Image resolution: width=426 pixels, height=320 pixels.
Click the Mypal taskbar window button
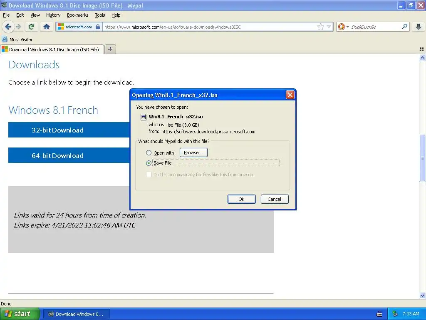point(77,314)
